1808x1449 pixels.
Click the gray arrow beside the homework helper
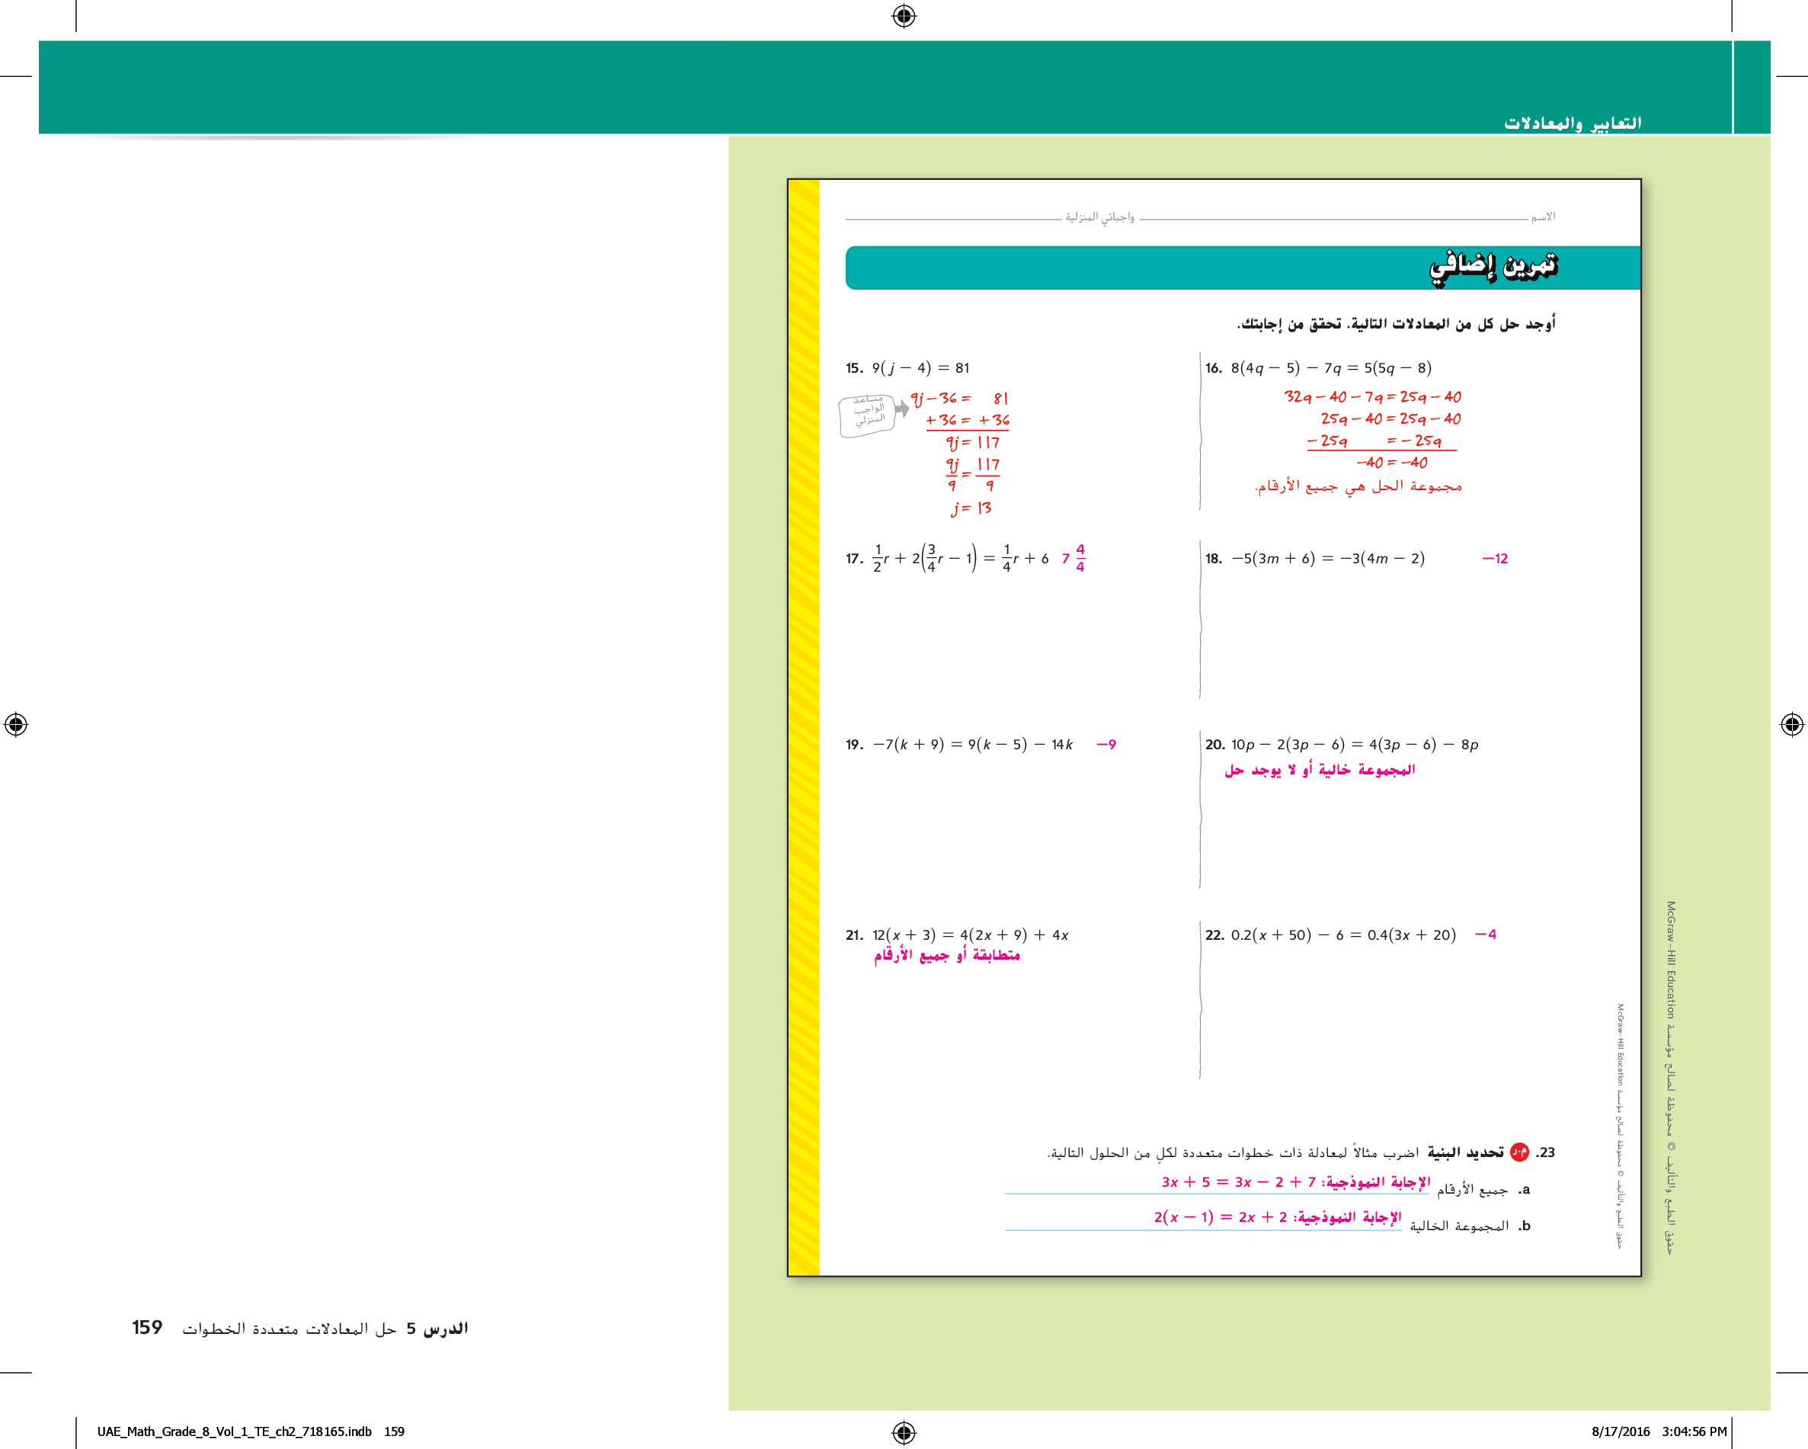point(902,409)
